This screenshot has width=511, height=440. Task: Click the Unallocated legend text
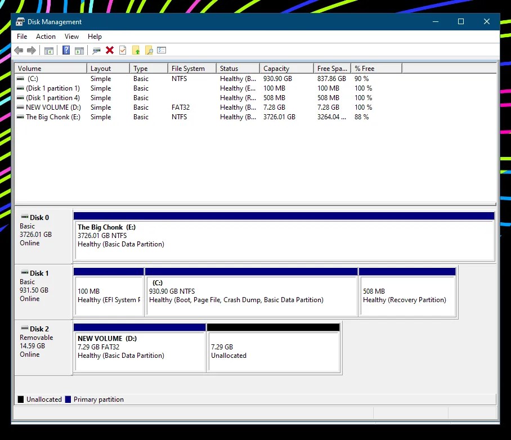(x=44, y=399)
